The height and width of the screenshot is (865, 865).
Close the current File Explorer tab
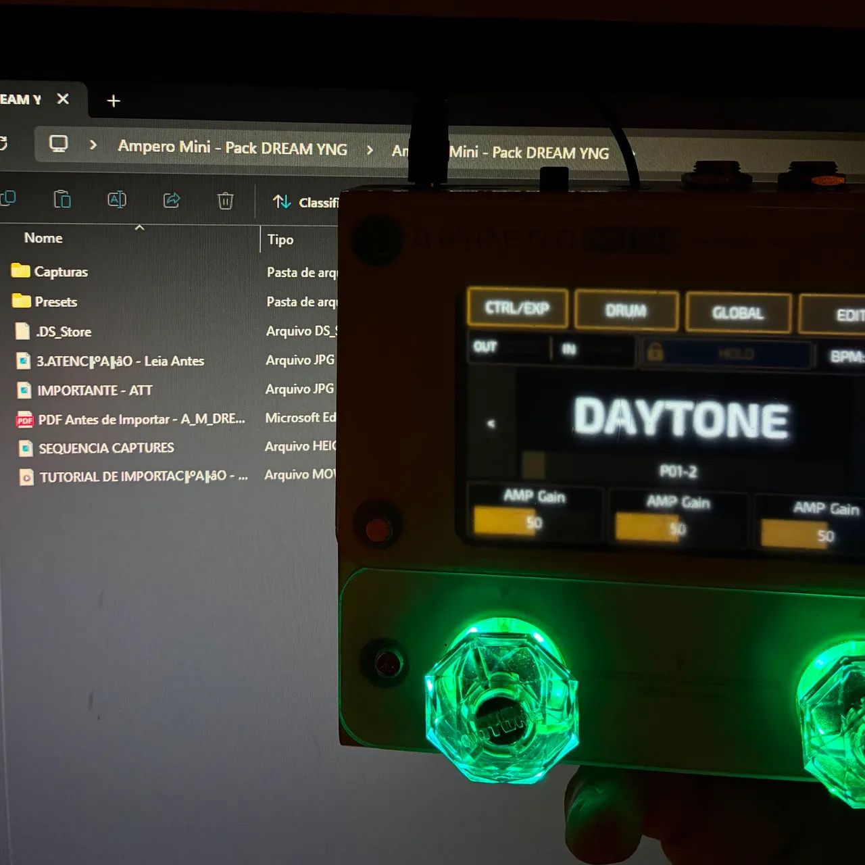tap(63, 99)
